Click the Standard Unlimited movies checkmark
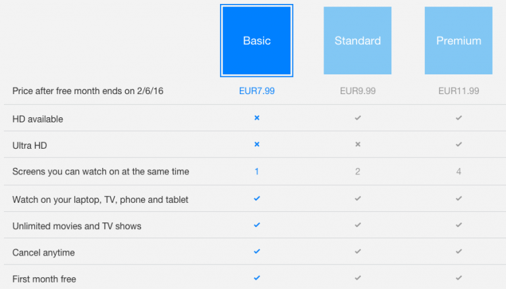This screenshot has height=289, width=506. tap(358, 224)
